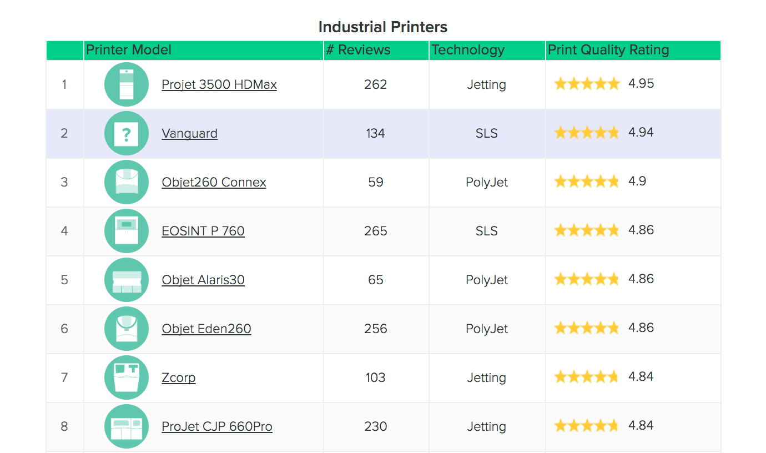Open the Vanguard printer link
Image resolution: width=766 pixels, height=453 pixels.
point(189,133)
